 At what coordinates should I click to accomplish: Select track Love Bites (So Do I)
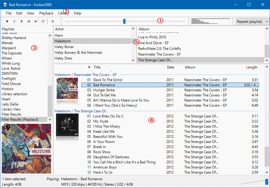click(170, 116)
